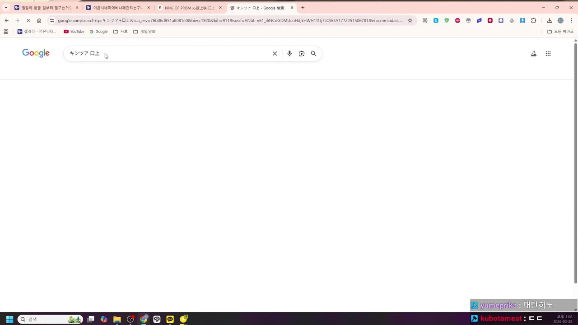Switch to the first gallery tab
This screenshot has height=325, width=578.
[x=47, y=8]
